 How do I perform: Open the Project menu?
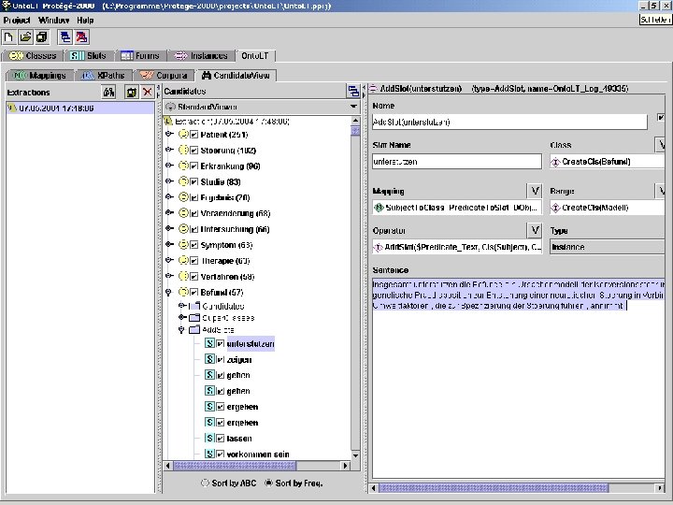pos(16,20)
